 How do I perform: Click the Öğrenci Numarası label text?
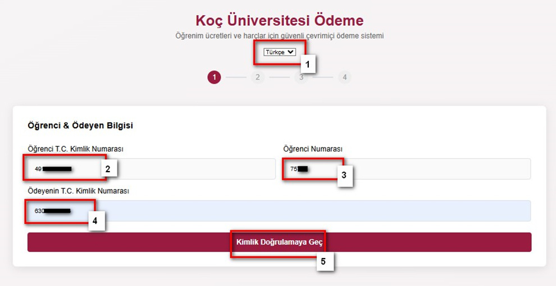[313, 149]
